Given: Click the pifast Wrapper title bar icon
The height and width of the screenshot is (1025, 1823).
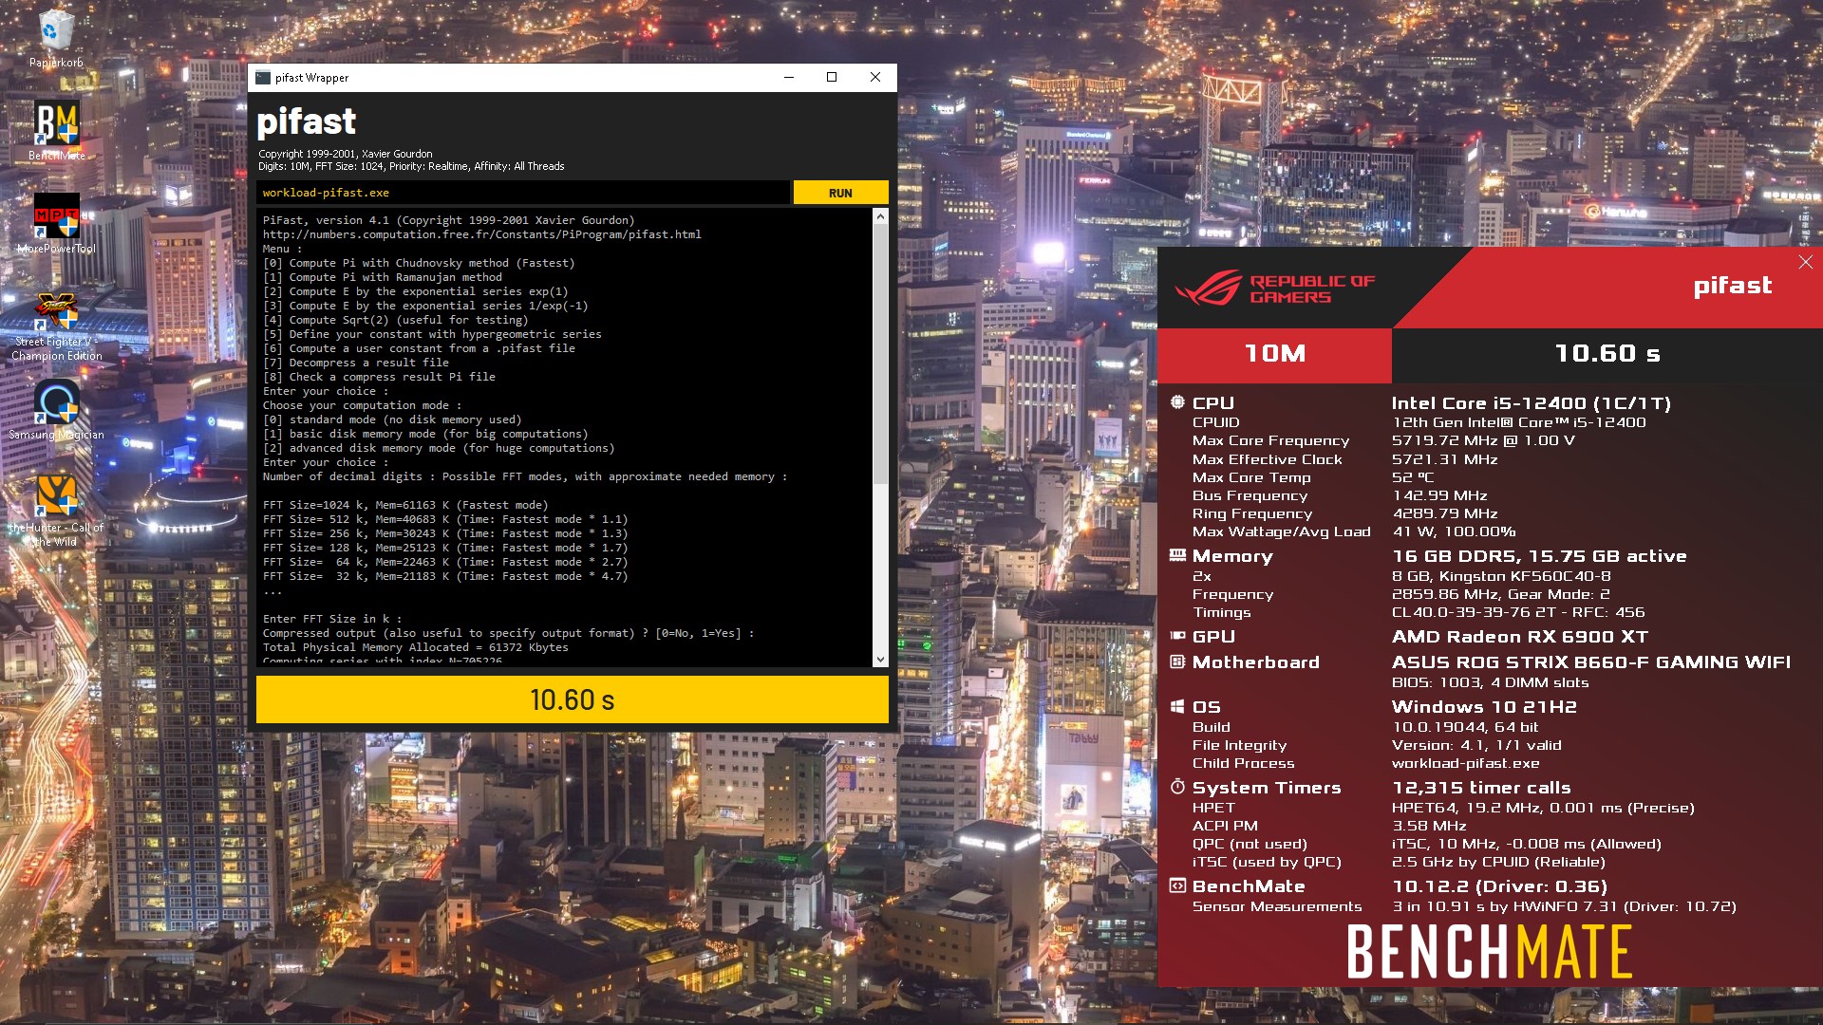Looking at the screenshot, I should point(263,78).
